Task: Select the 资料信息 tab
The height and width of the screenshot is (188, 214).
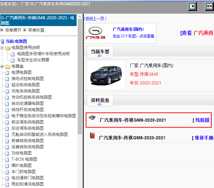Action: coord(100,101)
